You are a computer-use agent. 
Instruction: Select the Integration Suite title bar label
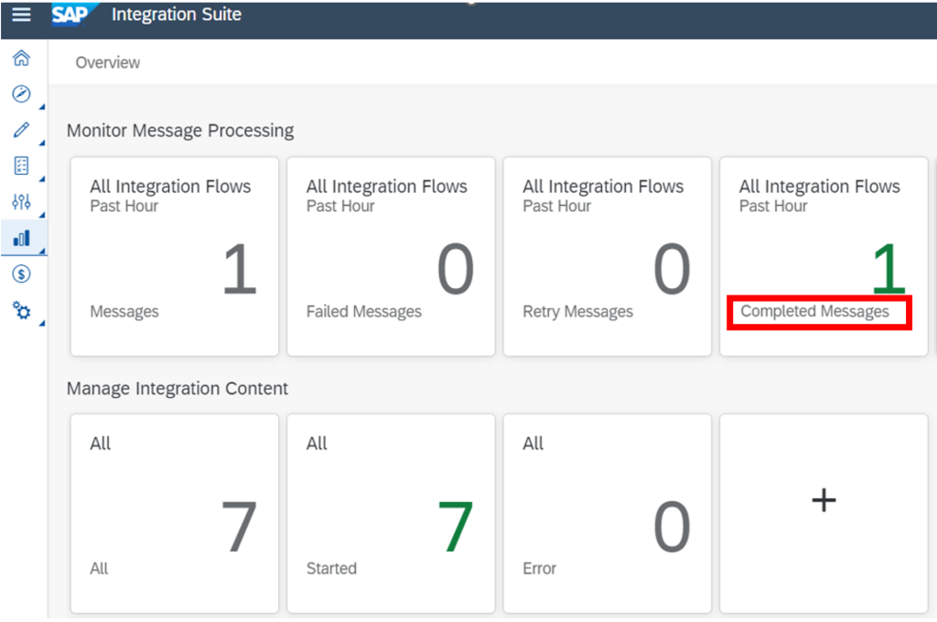176,14
